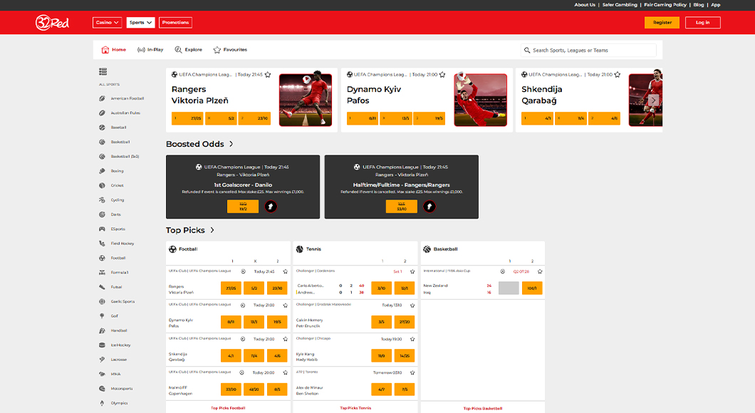The height and width of the screenshot is (413, 755).
Task: Favourite the Shkendija vs Qarabağ featured card
Action: click(618, 75)
